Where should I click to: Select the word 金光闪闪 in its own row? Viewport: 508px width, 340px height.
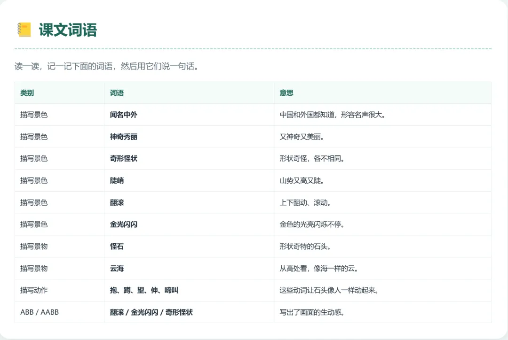(x=123, y=224)
